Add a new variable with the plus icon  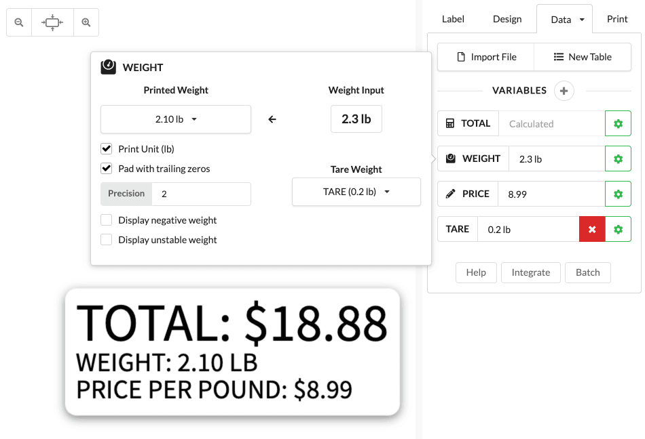pos(564,90)
